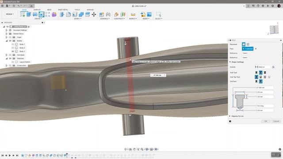Screen dimensions: 283x159
Task: Toggle visibility of the Bodies folder
Action: [x=10, y=41]
